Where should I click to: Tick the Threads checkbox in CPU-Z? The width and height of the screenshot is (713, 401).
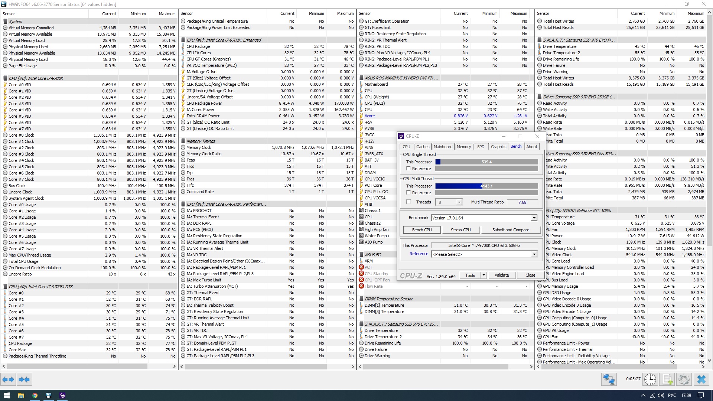(x=408, y=202)
